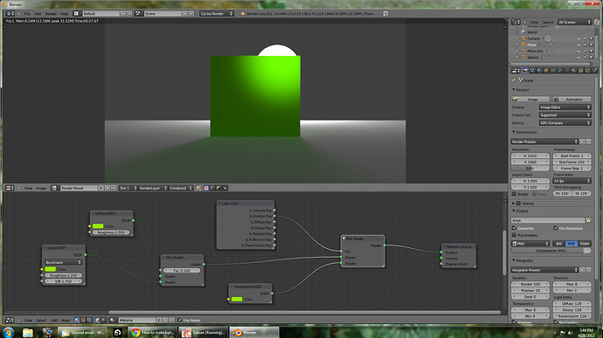This screenshot has width=603, height=338.
Task: Open the Node menu in node editor
Action: pos(66,320)
